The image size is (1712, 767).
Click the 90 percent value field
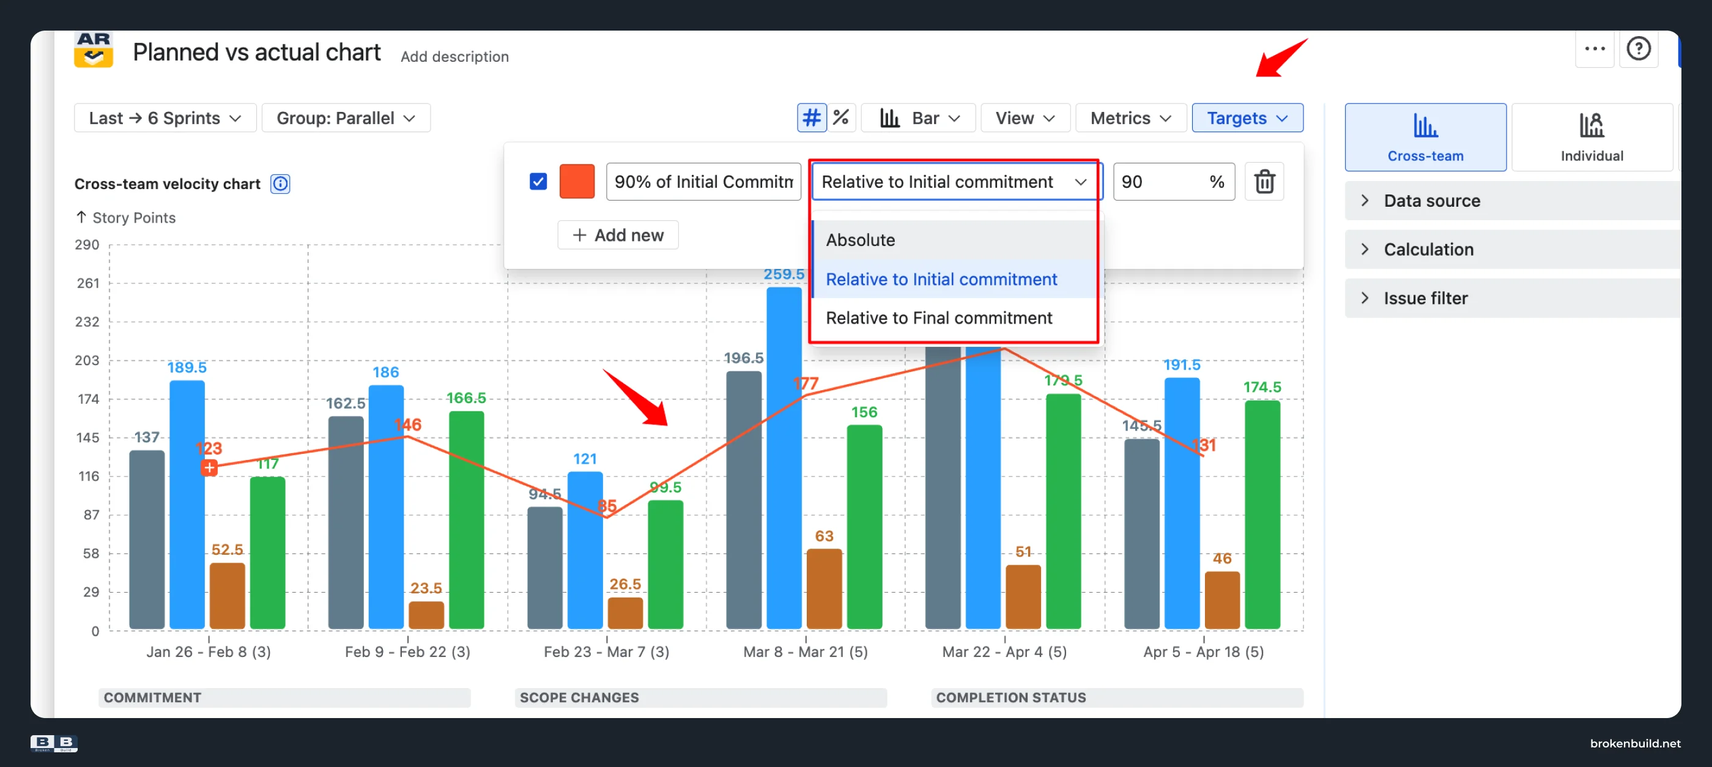coord(1174,182)
